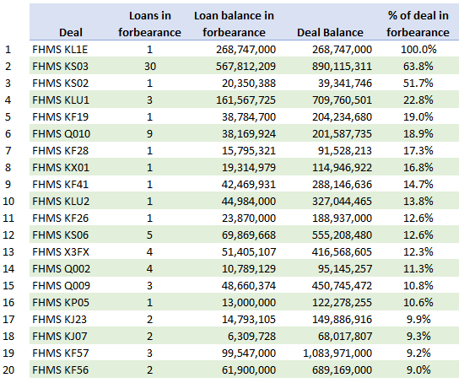Select row number 20

(8, 370)
